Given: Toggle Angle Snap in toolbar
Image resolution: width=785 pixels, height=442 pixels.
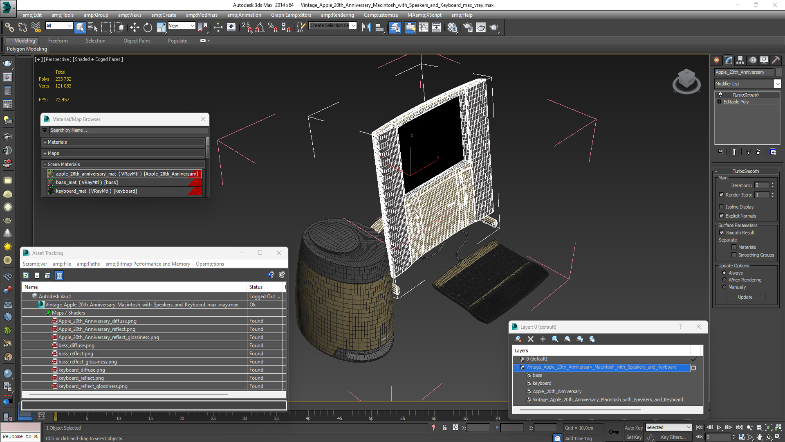Looking at the screenshot, I should (x=260, y=27).
